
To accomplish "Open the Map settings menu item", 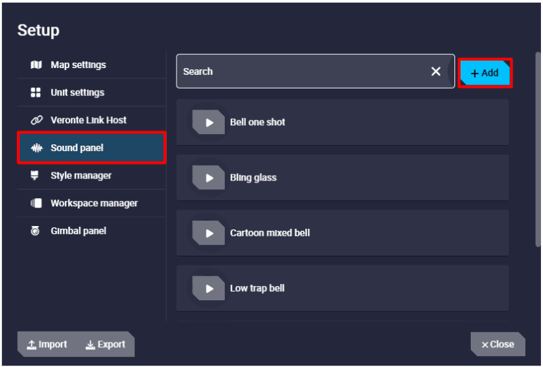I will (x=78, y=65).
